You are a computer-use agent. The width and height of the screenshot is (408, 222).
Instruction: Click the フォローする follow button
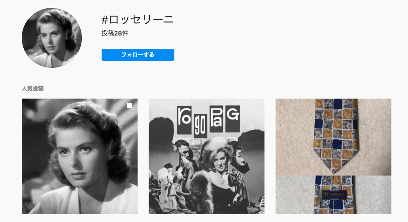[x=138, y=55]
